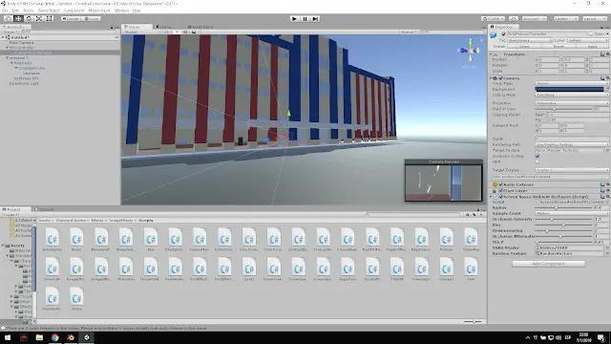Open File Explorer from the taskbar
Image resolution: width=611 pixels, height=344 pixels.
pos(39,337)
